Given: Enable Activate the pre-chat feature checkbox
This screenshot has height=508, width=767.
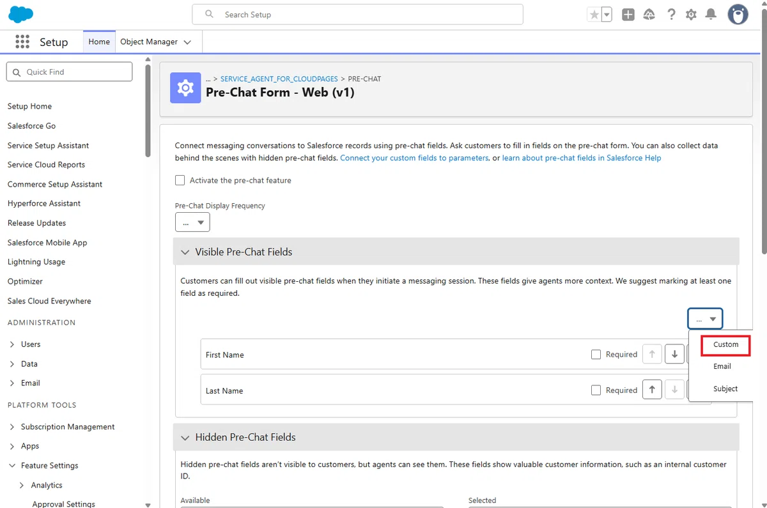Looking at the screenshot, I should [x=180, y=180].
